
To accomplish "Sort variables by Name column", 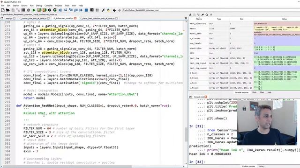I will [199, 19].
